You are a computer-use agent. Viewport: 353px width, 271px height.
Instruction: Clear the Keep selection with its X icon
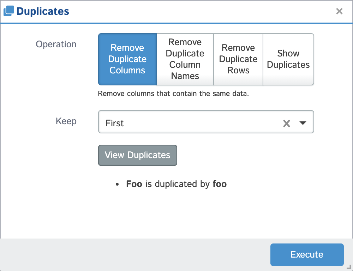[287, 123]
